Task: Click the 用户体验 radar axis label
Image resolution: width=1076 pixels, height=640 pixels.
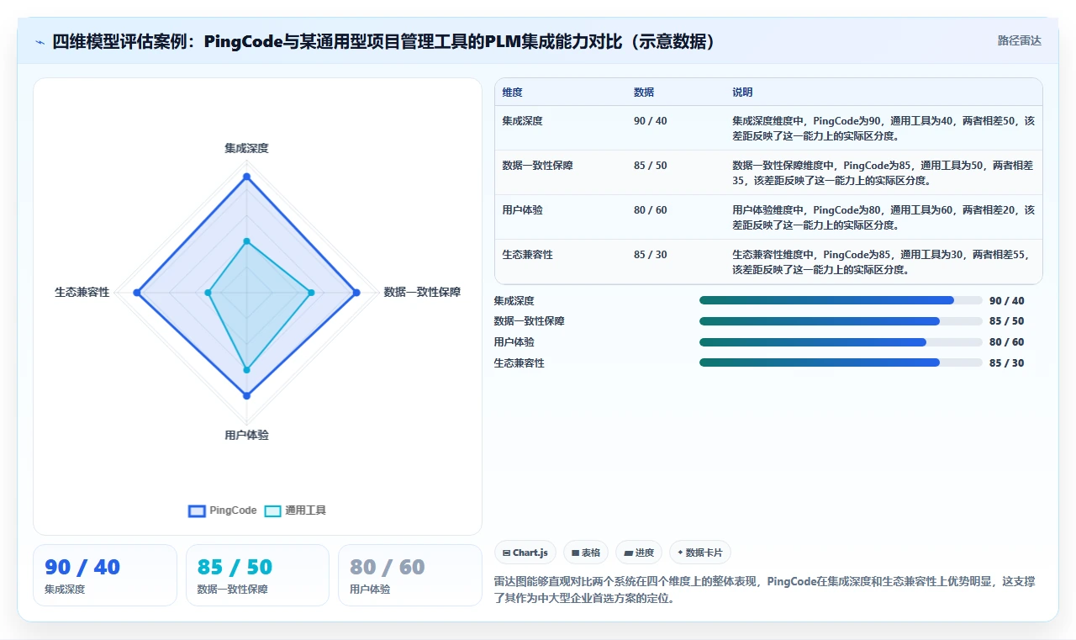Action: (x=246, y=436)
